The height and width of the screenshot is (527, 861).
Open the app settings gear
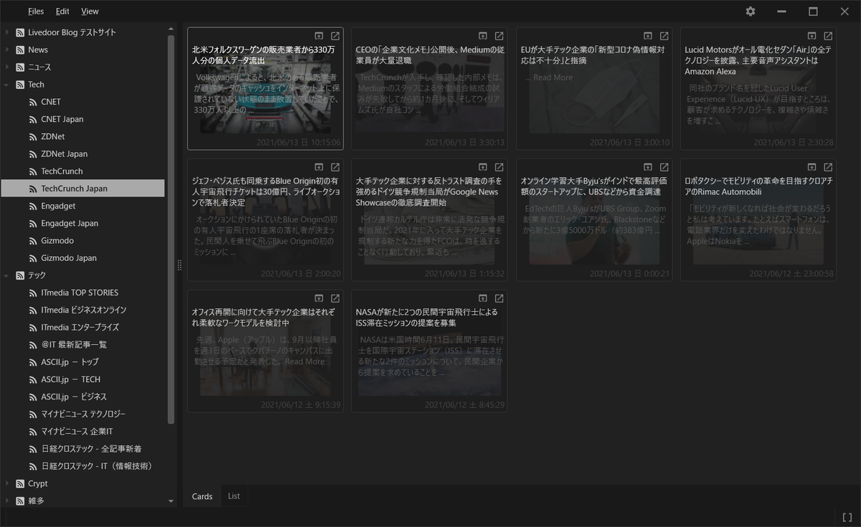pyautogui.click(x=749, y=11)
